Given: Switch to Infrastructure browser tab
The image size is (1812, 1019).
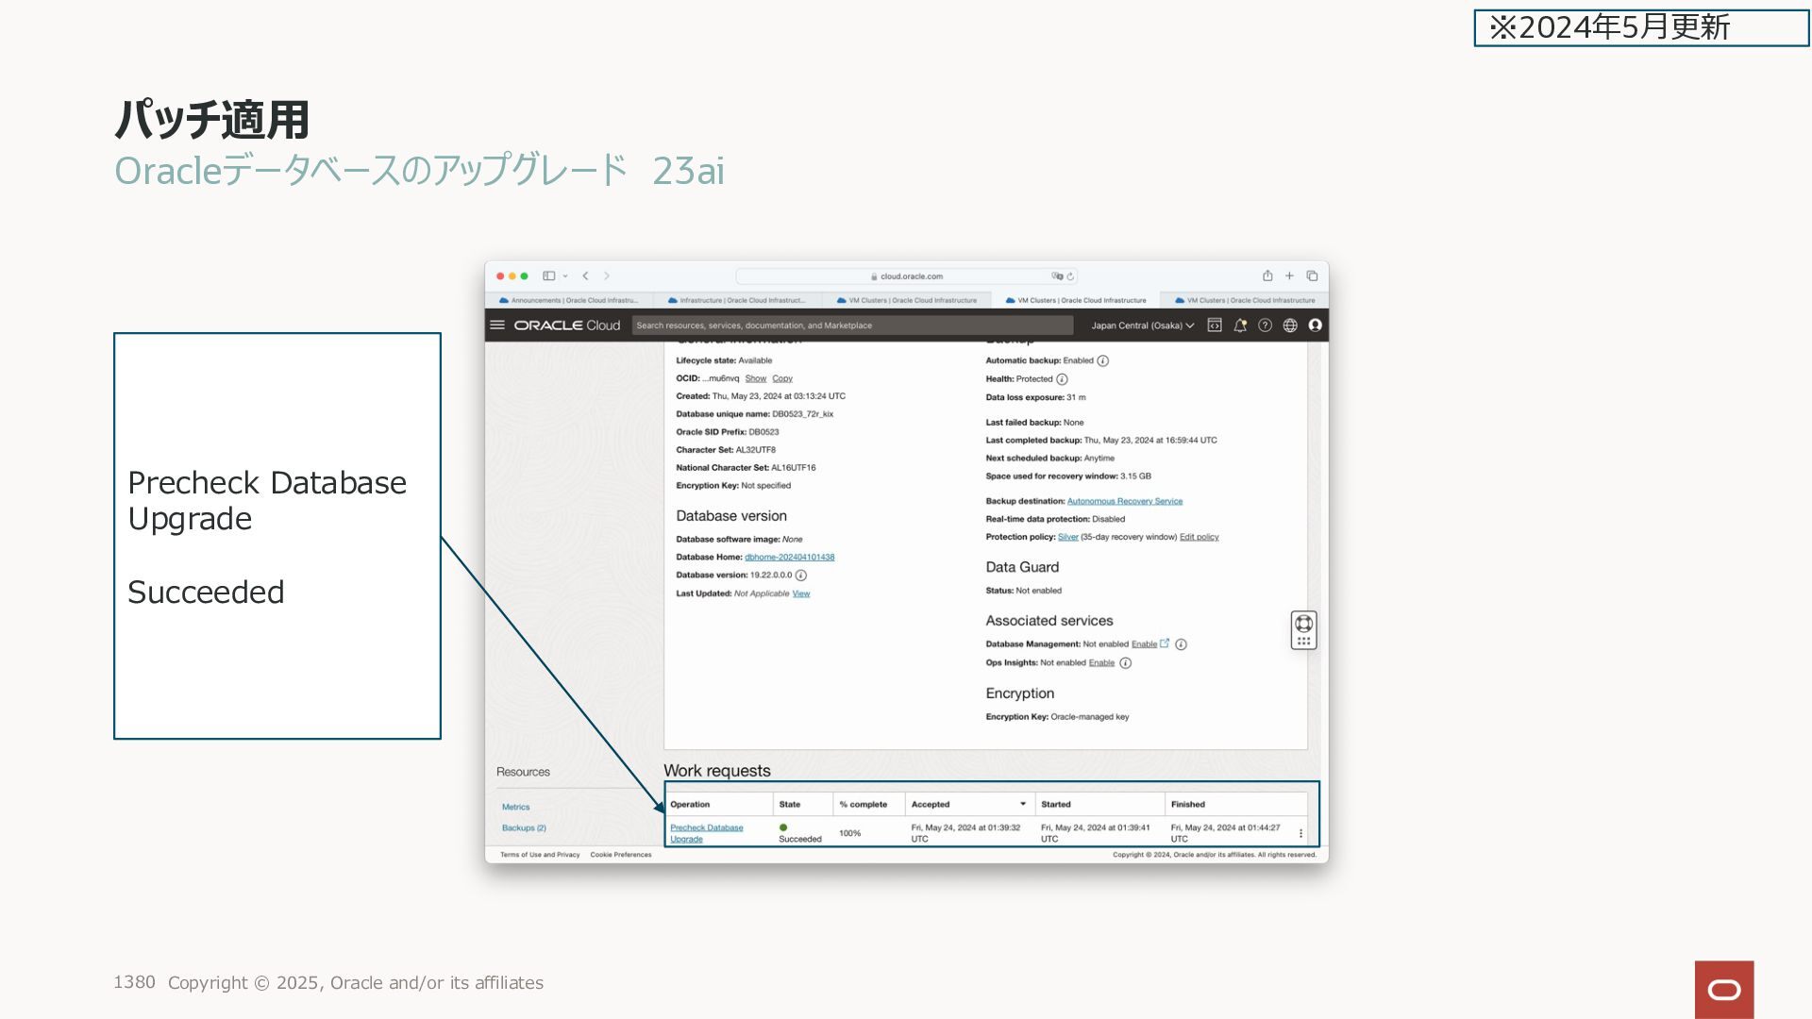Looking at the screenshot, I should click(737, 300).
